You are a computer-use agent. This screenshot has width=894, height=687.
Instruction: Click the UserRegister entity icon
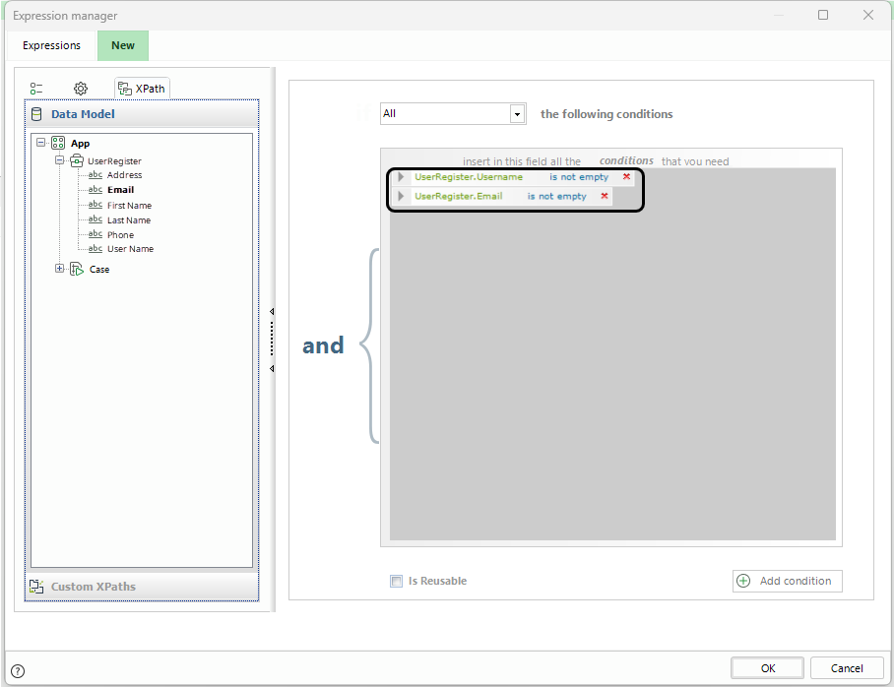point(77,160)
